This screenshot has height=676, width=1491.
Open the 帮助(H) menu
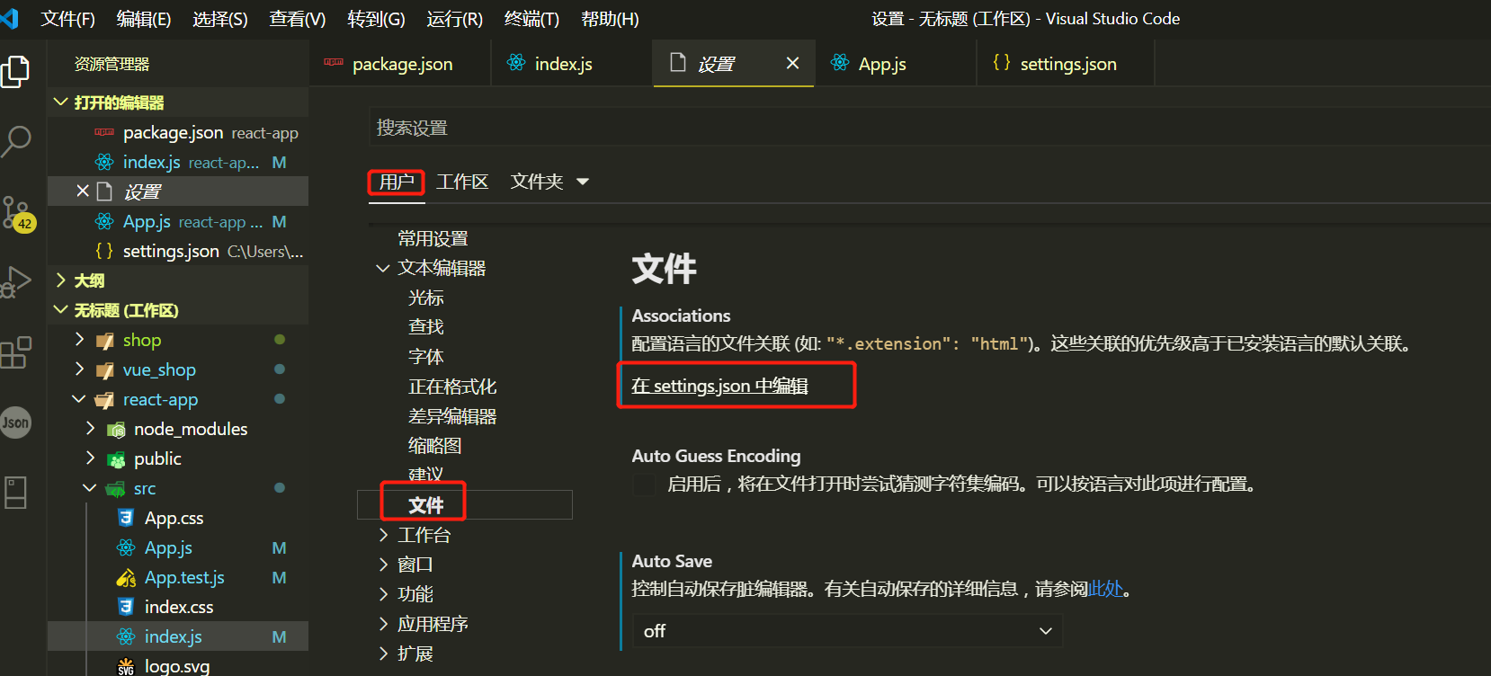click(x=610, y=19)
